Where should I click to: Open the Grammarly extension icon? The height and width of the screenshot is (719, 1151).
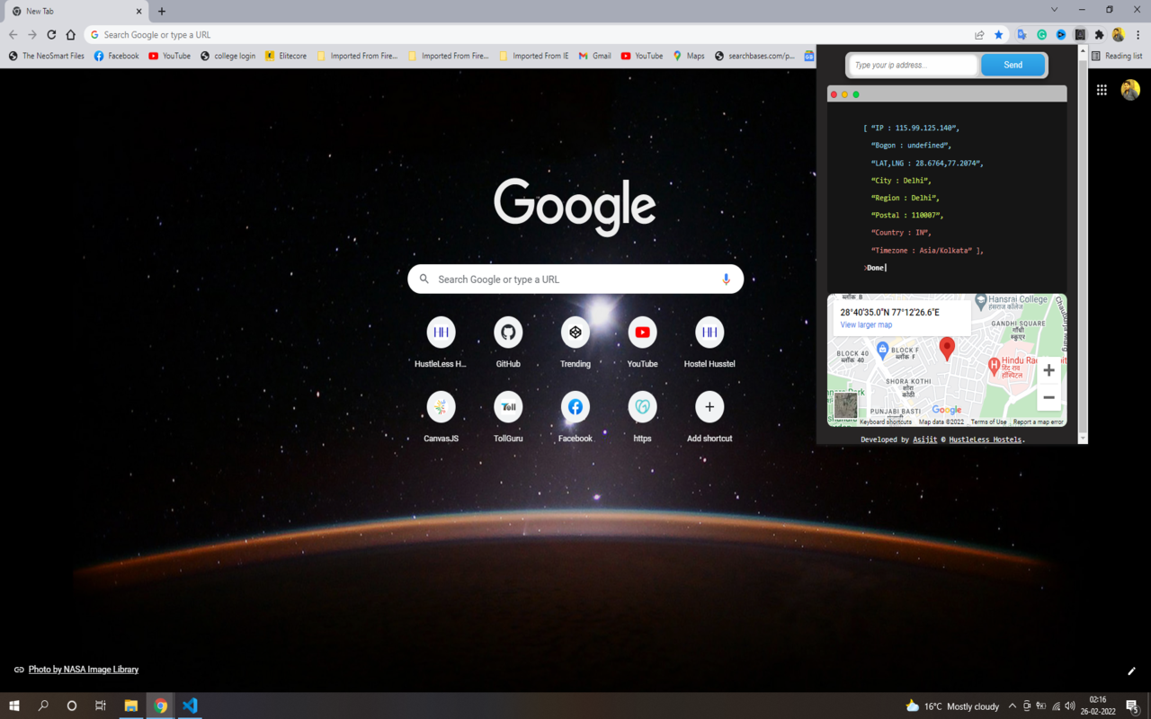click(x=1041, y=35)
